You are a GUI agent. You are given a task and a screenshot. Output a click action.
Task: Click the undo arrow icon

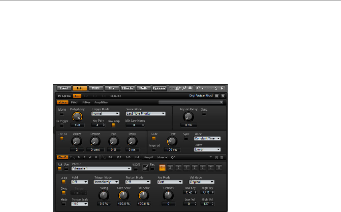pos(198,88)
